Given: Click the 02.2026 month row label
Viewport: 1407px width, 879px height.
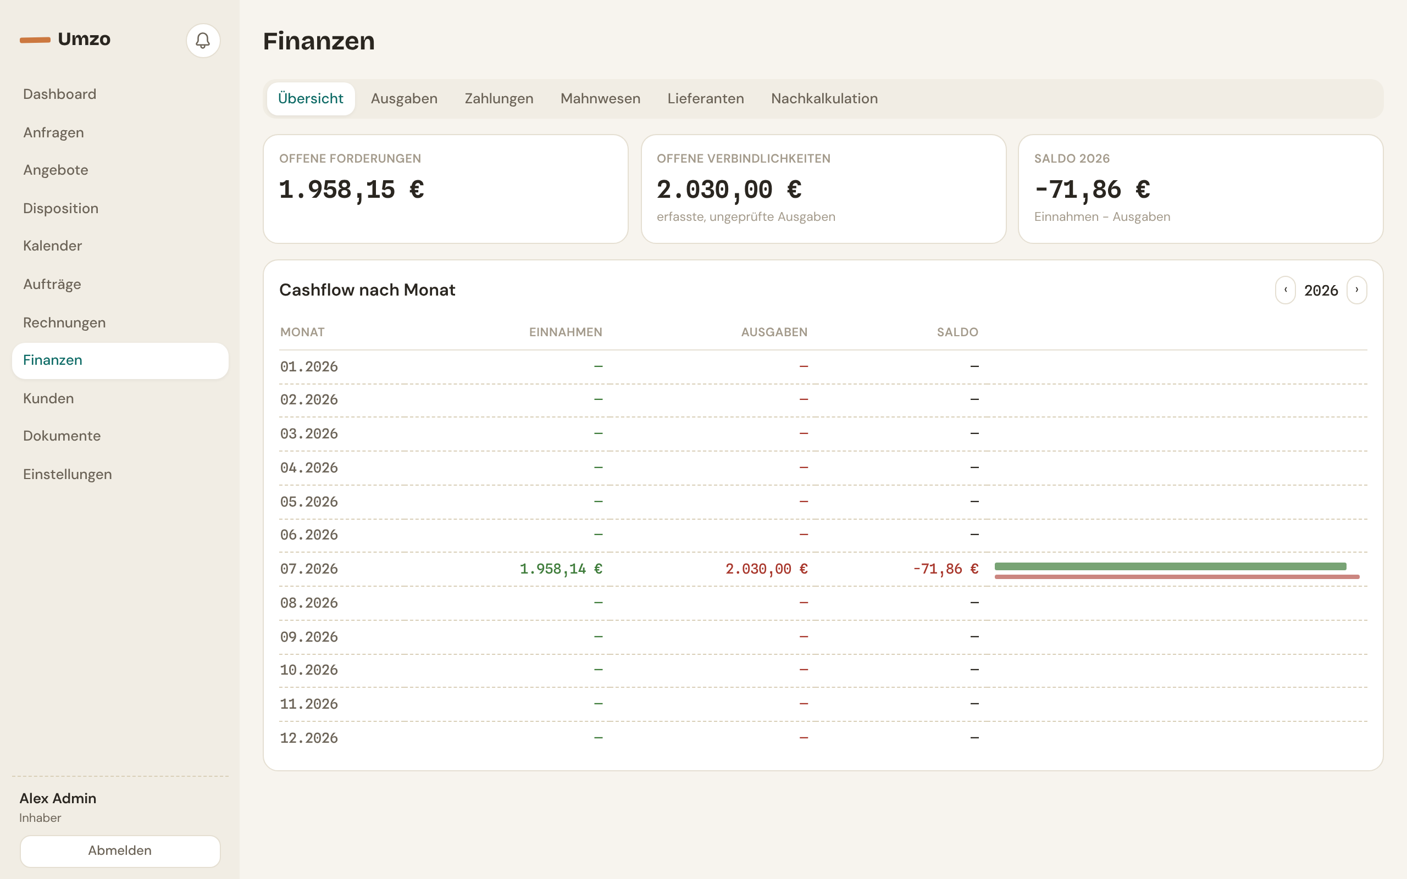Looking at the screenshot, I should [x=309, y=400].
